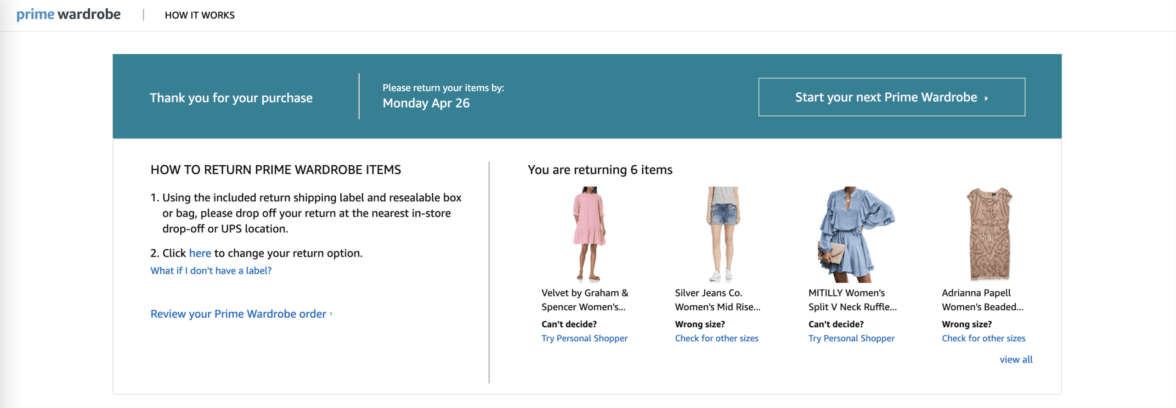Image resolution: width=1176 pixels, height=408 pixels.
Task: Select the Adrianna Papell beaded dress image
Action: click(989, 234)
